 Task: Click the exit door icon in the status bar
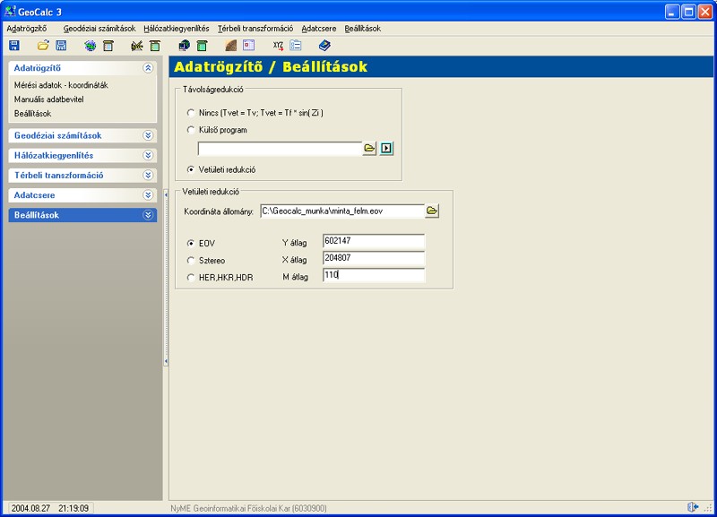[x=693, y=507]
